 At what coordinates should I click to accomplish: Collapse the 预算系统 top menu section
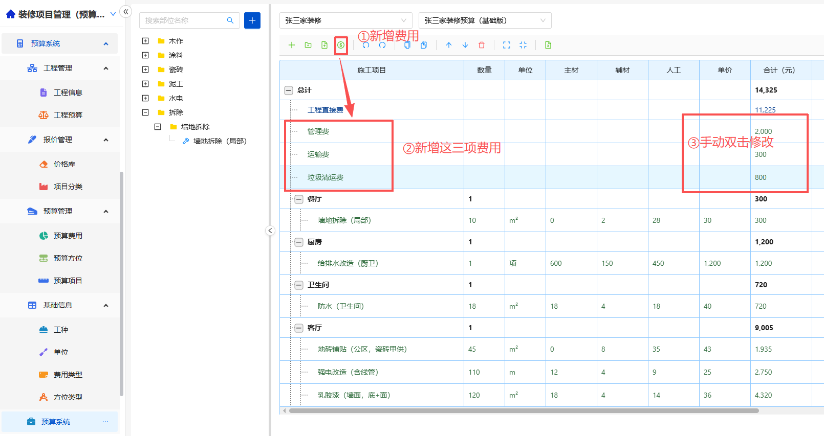[x=106, y=43]
